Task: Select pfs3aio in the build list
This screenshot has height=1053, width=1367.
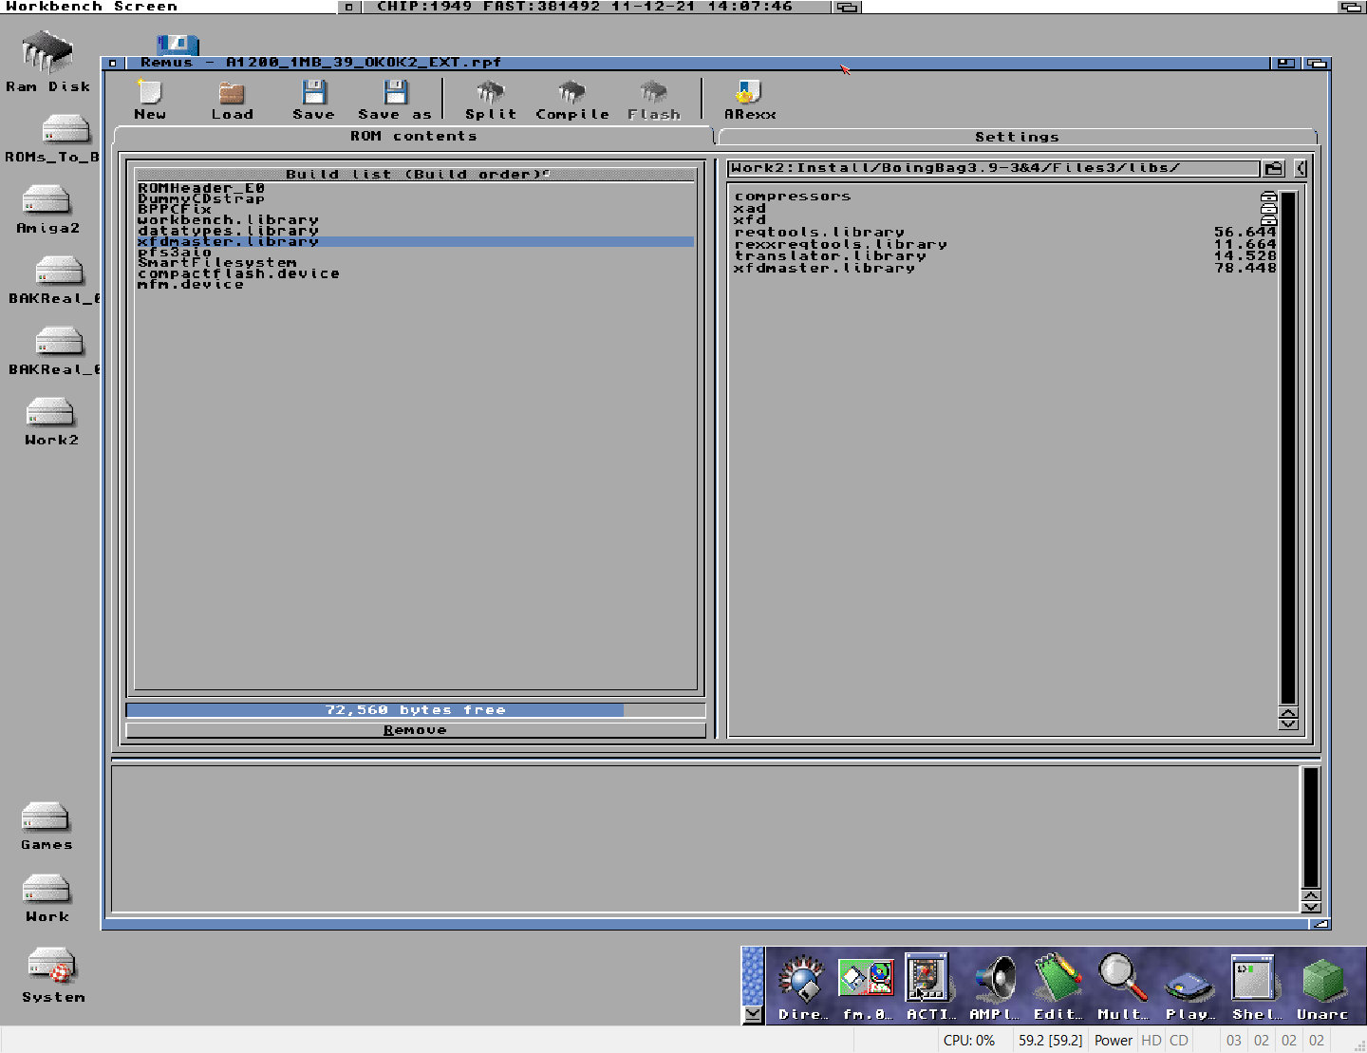Action: click(x=416, y=252)
